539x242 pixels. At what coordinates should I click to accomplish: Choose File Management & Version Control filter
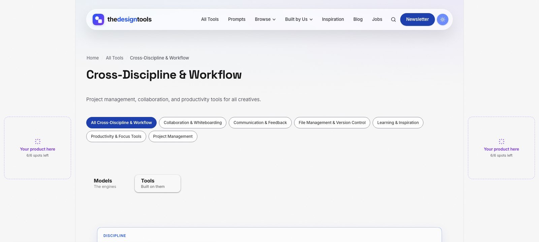click(x=332, y=123)
